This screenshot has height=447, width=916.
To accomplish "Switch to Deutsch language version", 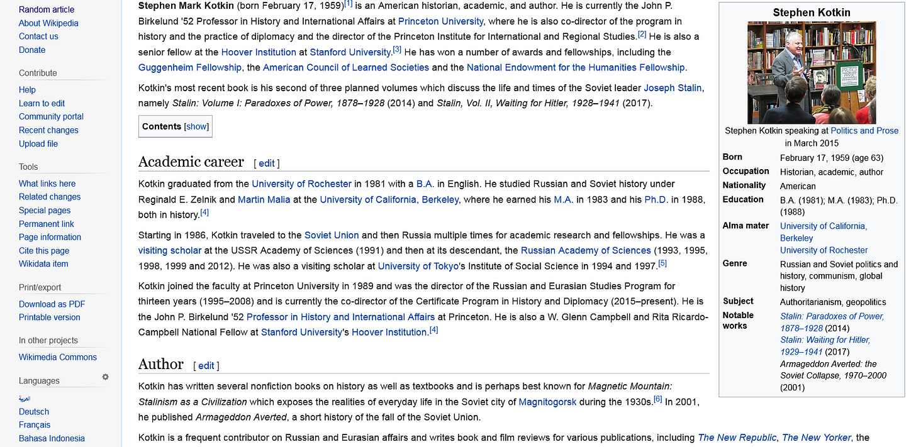I will point(34,412).
